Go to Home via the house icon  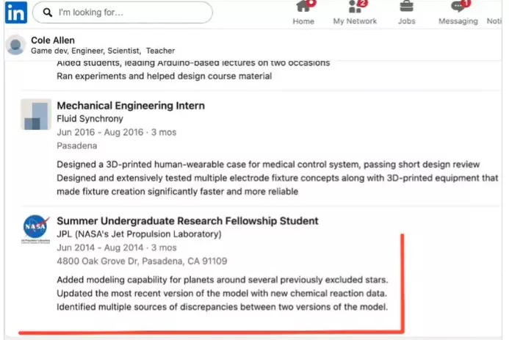pyautogui.click(x=303, y=8)
